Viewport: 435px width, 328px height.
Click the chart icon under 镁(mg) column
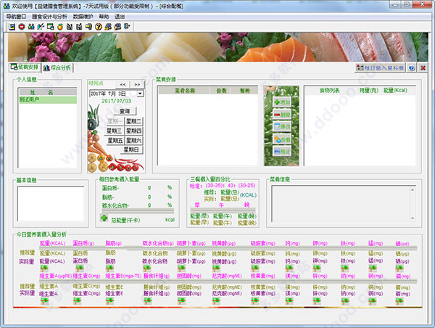click(289, 301)
